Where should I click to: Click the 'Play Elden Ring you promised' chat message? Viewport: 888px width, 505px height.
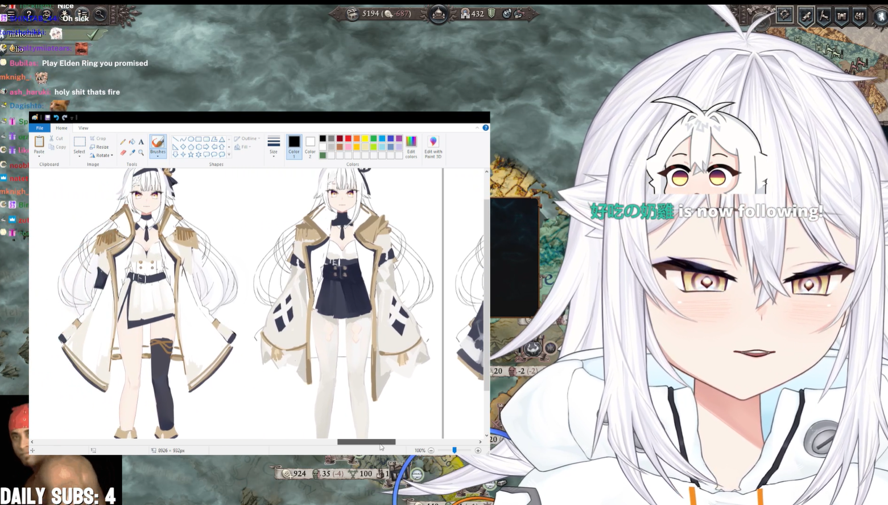(94, 63)
